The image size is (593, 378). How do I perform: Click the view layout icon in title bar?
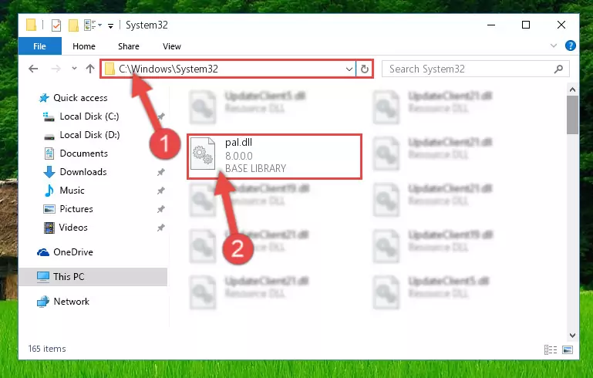(90, 25)
